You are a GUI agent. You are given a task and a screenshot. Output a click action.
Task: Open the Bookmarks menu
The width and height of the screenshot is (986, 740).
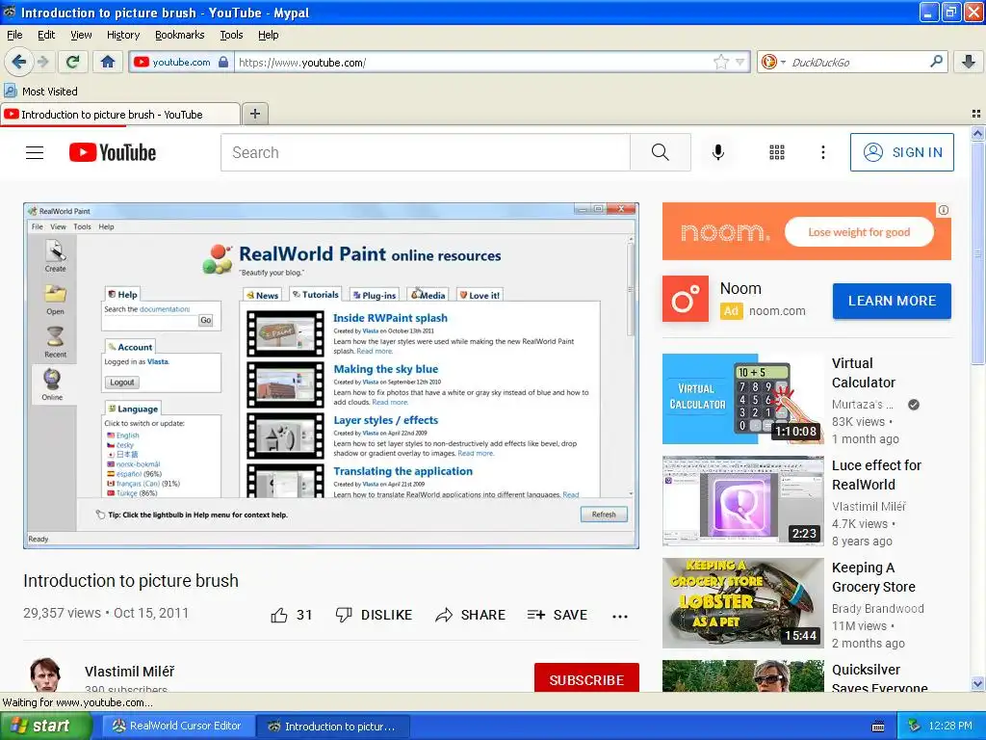180,35
